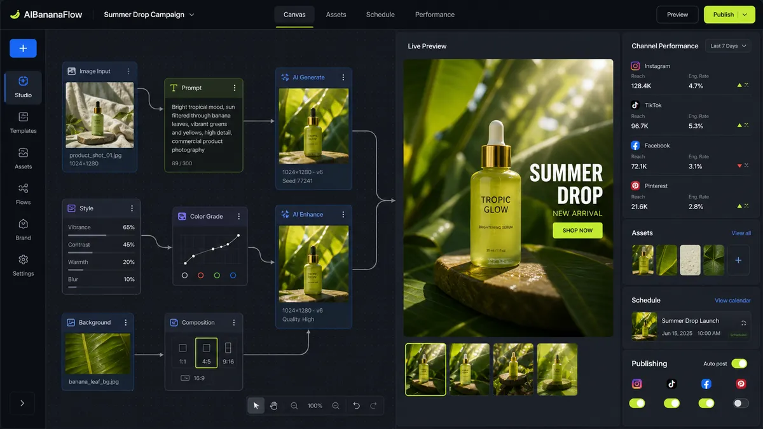The height and width of the screenshot is (429, 763).
Task: Select the second preview variation thumbnail
Action: (x=470, y=369)
